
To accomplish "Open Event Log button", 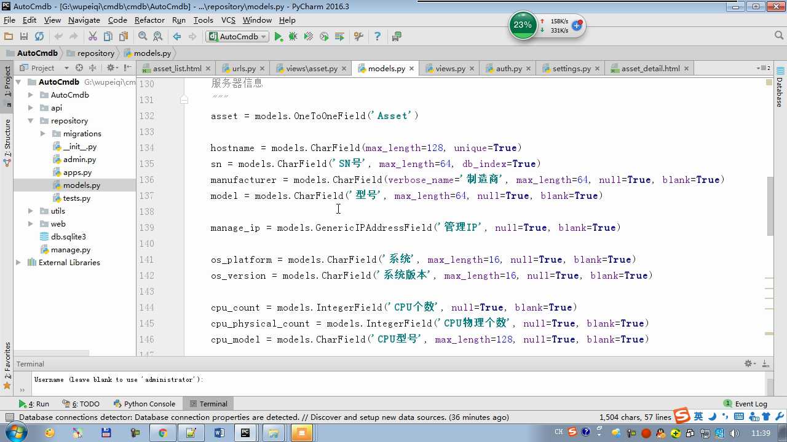I will point(745,403).
